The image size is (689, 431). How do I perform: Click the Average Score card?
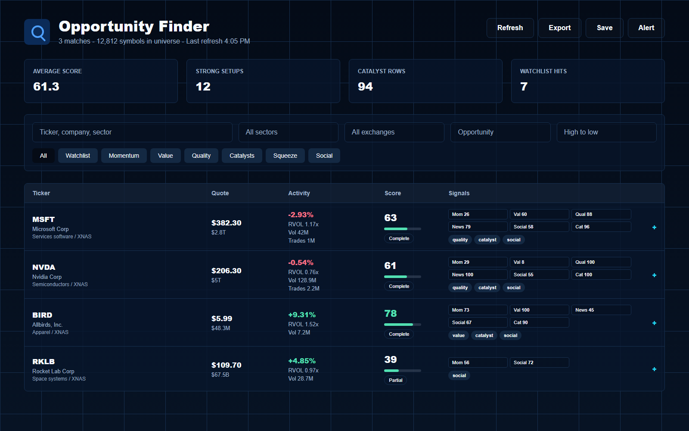pos(101,81)
